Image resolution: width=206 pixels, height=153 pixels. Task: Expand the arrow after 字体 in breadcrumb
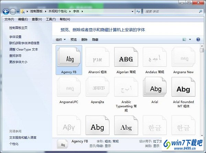(x=82, y=11)
